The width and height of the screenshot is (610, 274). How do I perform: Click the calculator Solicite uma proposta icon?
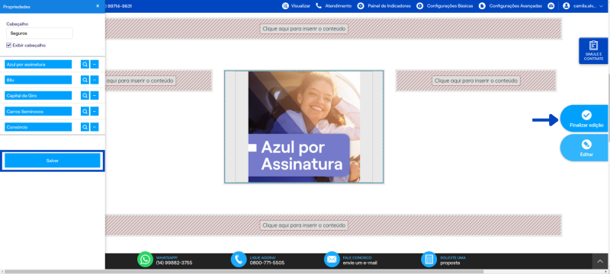coord(429,260)
